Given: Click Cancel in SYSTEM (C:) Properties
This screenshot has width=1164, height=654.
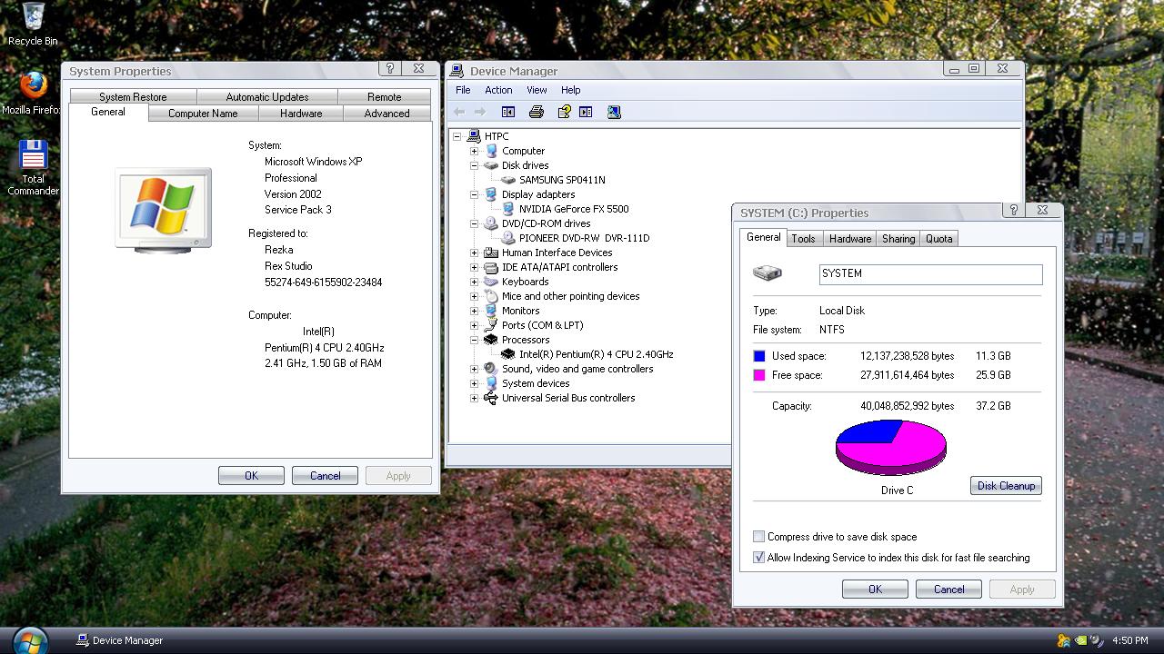Looking at the screenshot, I should click(948, 590).
